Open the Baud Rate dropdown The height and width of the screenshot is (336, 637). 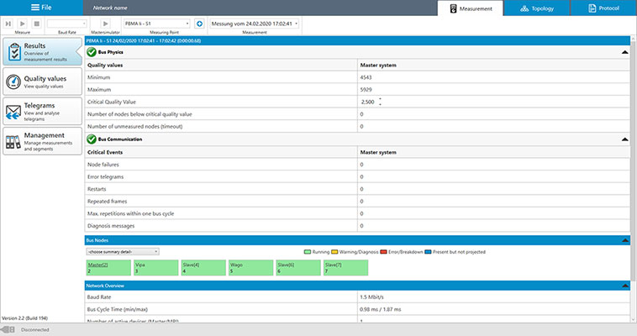pyautogui.click(x=66, y=24)
